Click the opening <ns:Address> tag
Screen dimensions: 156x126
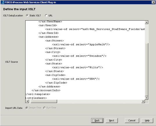pos(49,37)
